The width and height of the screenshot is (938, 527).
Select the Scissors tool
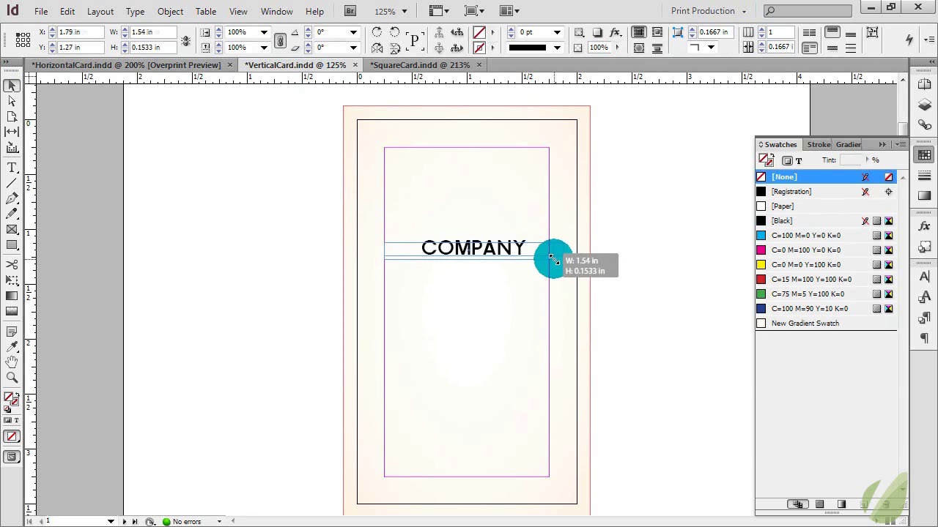(x=12, y=264)
